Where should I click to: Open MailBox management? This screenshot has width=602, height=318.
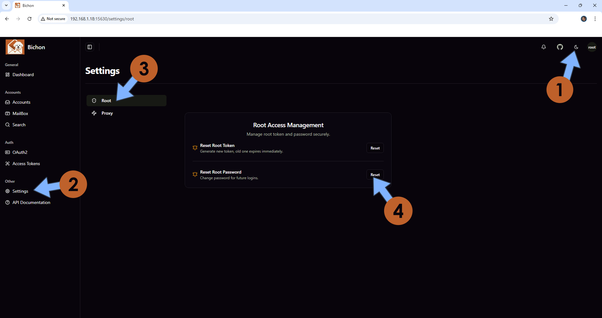pyautogui.click(x=20, y=113)
